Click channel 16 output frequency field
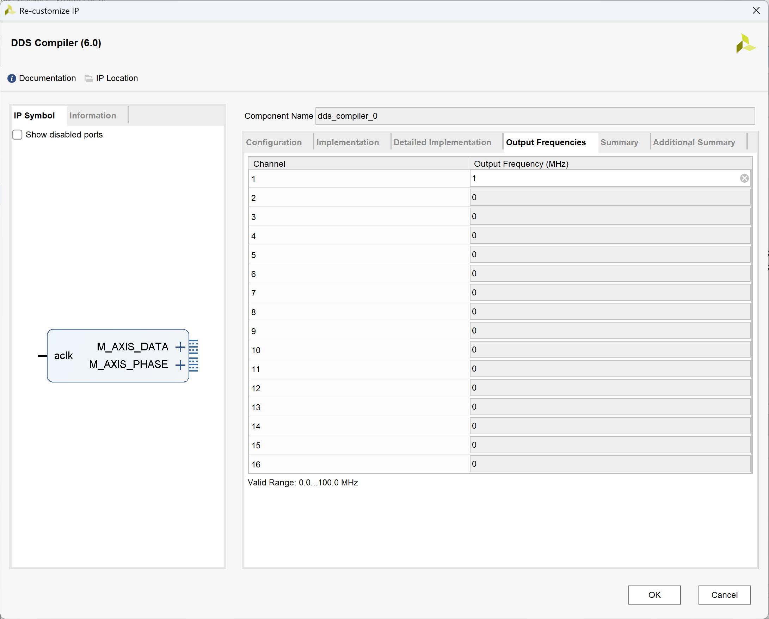Viewport: 769px width, 619px height. coord(610,464)
